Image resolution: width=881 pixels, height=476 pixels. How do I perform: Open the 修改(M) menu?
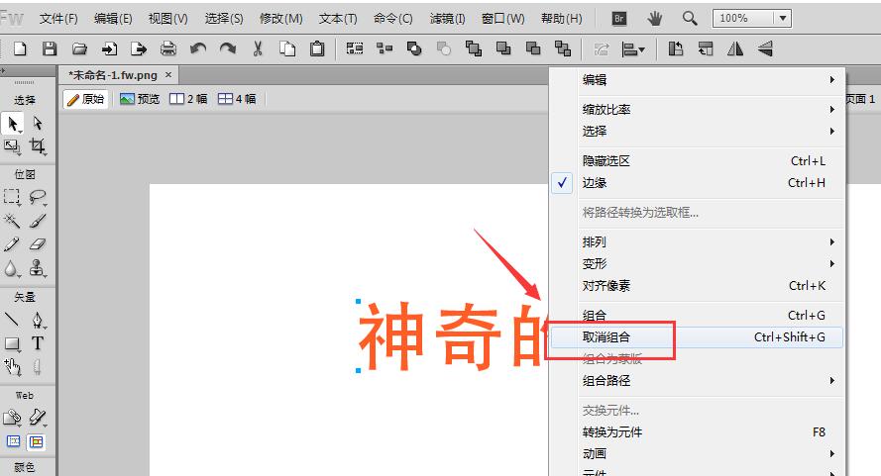[x=280, y=19]
